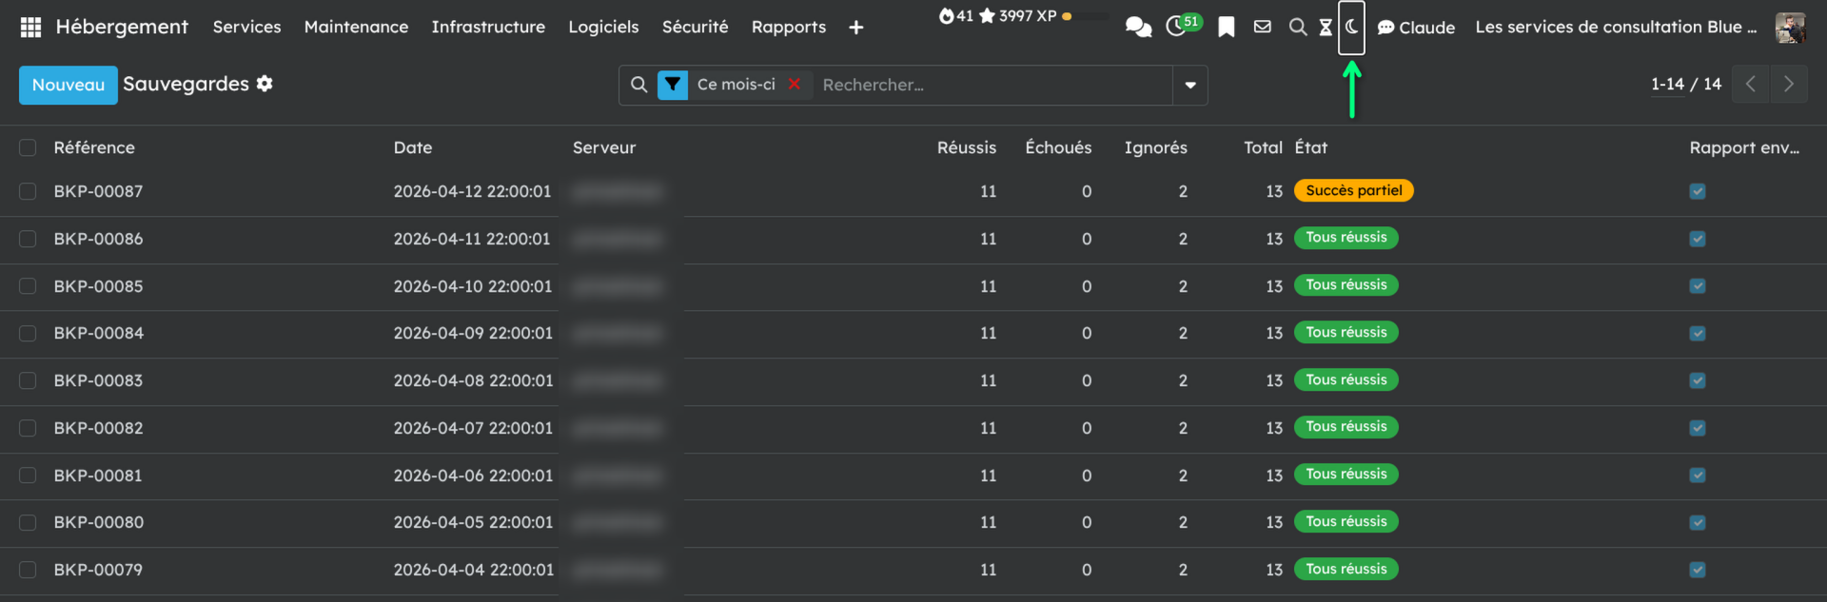1827x602 pixels.
Task: Open the apps grid menu
Action: 30,28
